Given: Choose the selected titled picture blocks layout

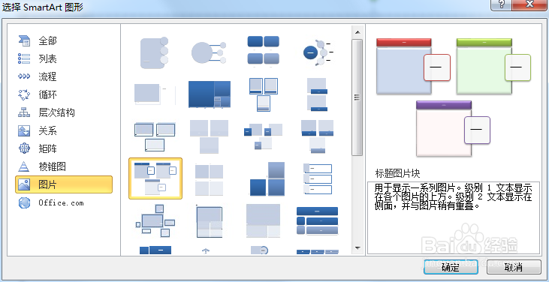Looking at the screenshot, I should (x=155, y=178).
